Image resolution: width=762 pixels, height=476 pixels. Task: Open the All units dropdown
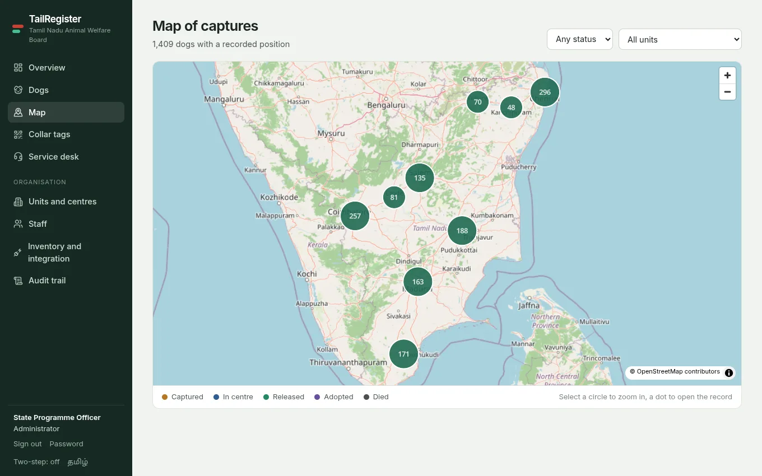pyautogui.click(x=680, y=39)
